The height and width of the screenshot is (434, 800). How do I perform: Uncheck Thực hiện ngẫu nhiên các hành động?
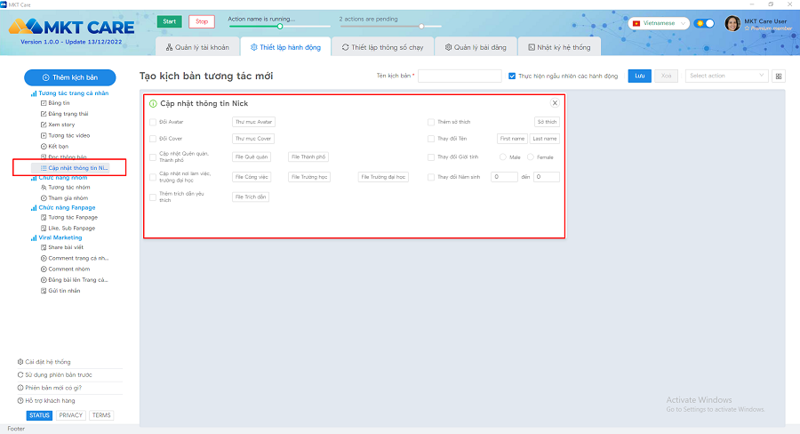click(511, 76)
